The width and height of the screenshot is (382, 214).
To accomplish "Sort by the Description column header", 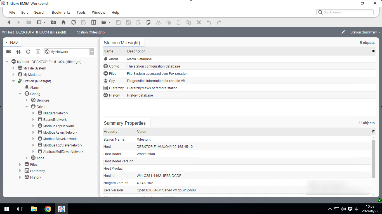I will tap(249, 51).
